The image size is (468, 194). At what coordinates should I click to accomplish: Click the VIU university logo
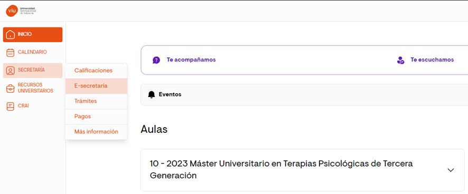[21, 11]
